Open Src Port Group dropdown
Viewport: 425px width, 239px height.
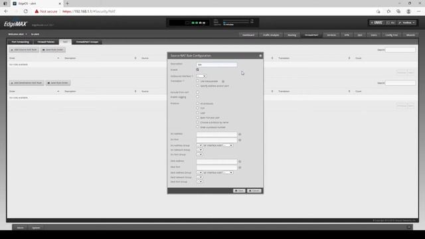click(x=199, y=155)
